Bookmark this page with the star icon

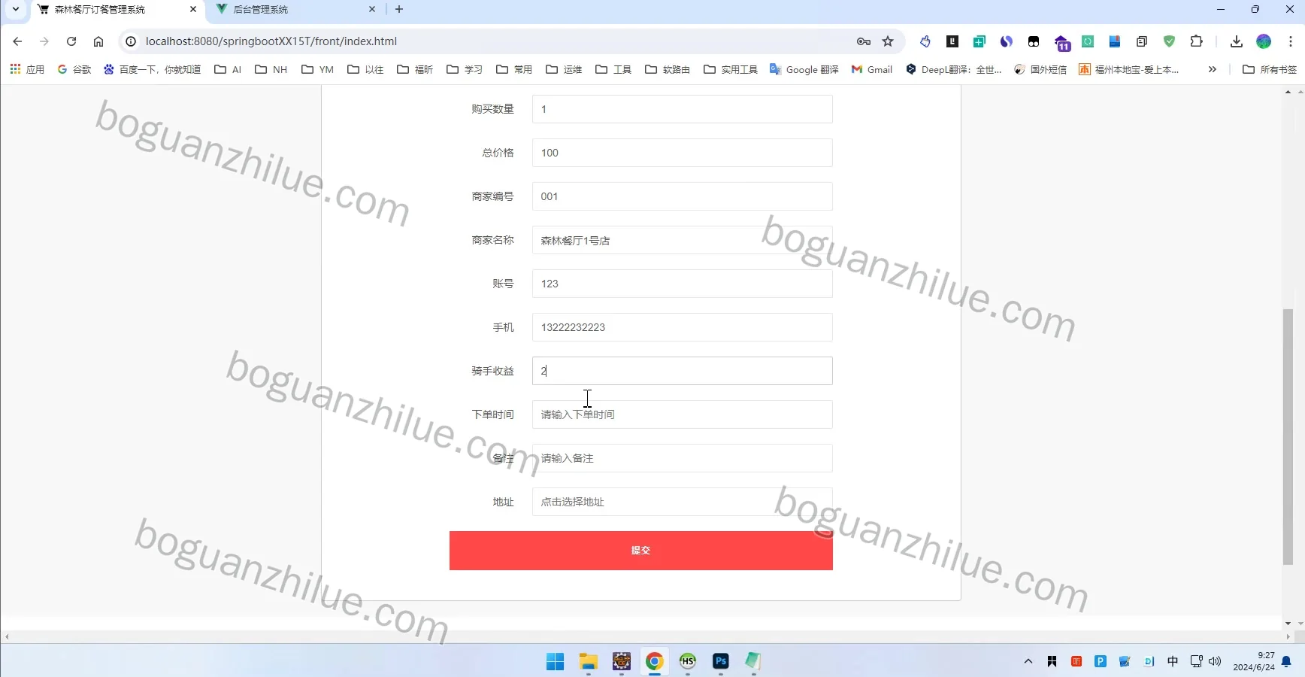(x=888, y=41)
